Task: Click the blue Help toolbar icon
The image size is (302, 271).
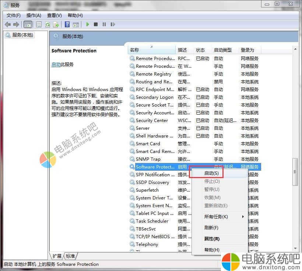Action: point(67,24)
